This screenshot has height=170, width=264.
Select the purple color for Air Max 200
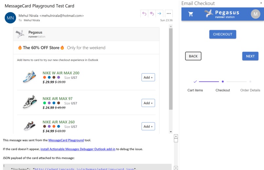click(59, 77)
